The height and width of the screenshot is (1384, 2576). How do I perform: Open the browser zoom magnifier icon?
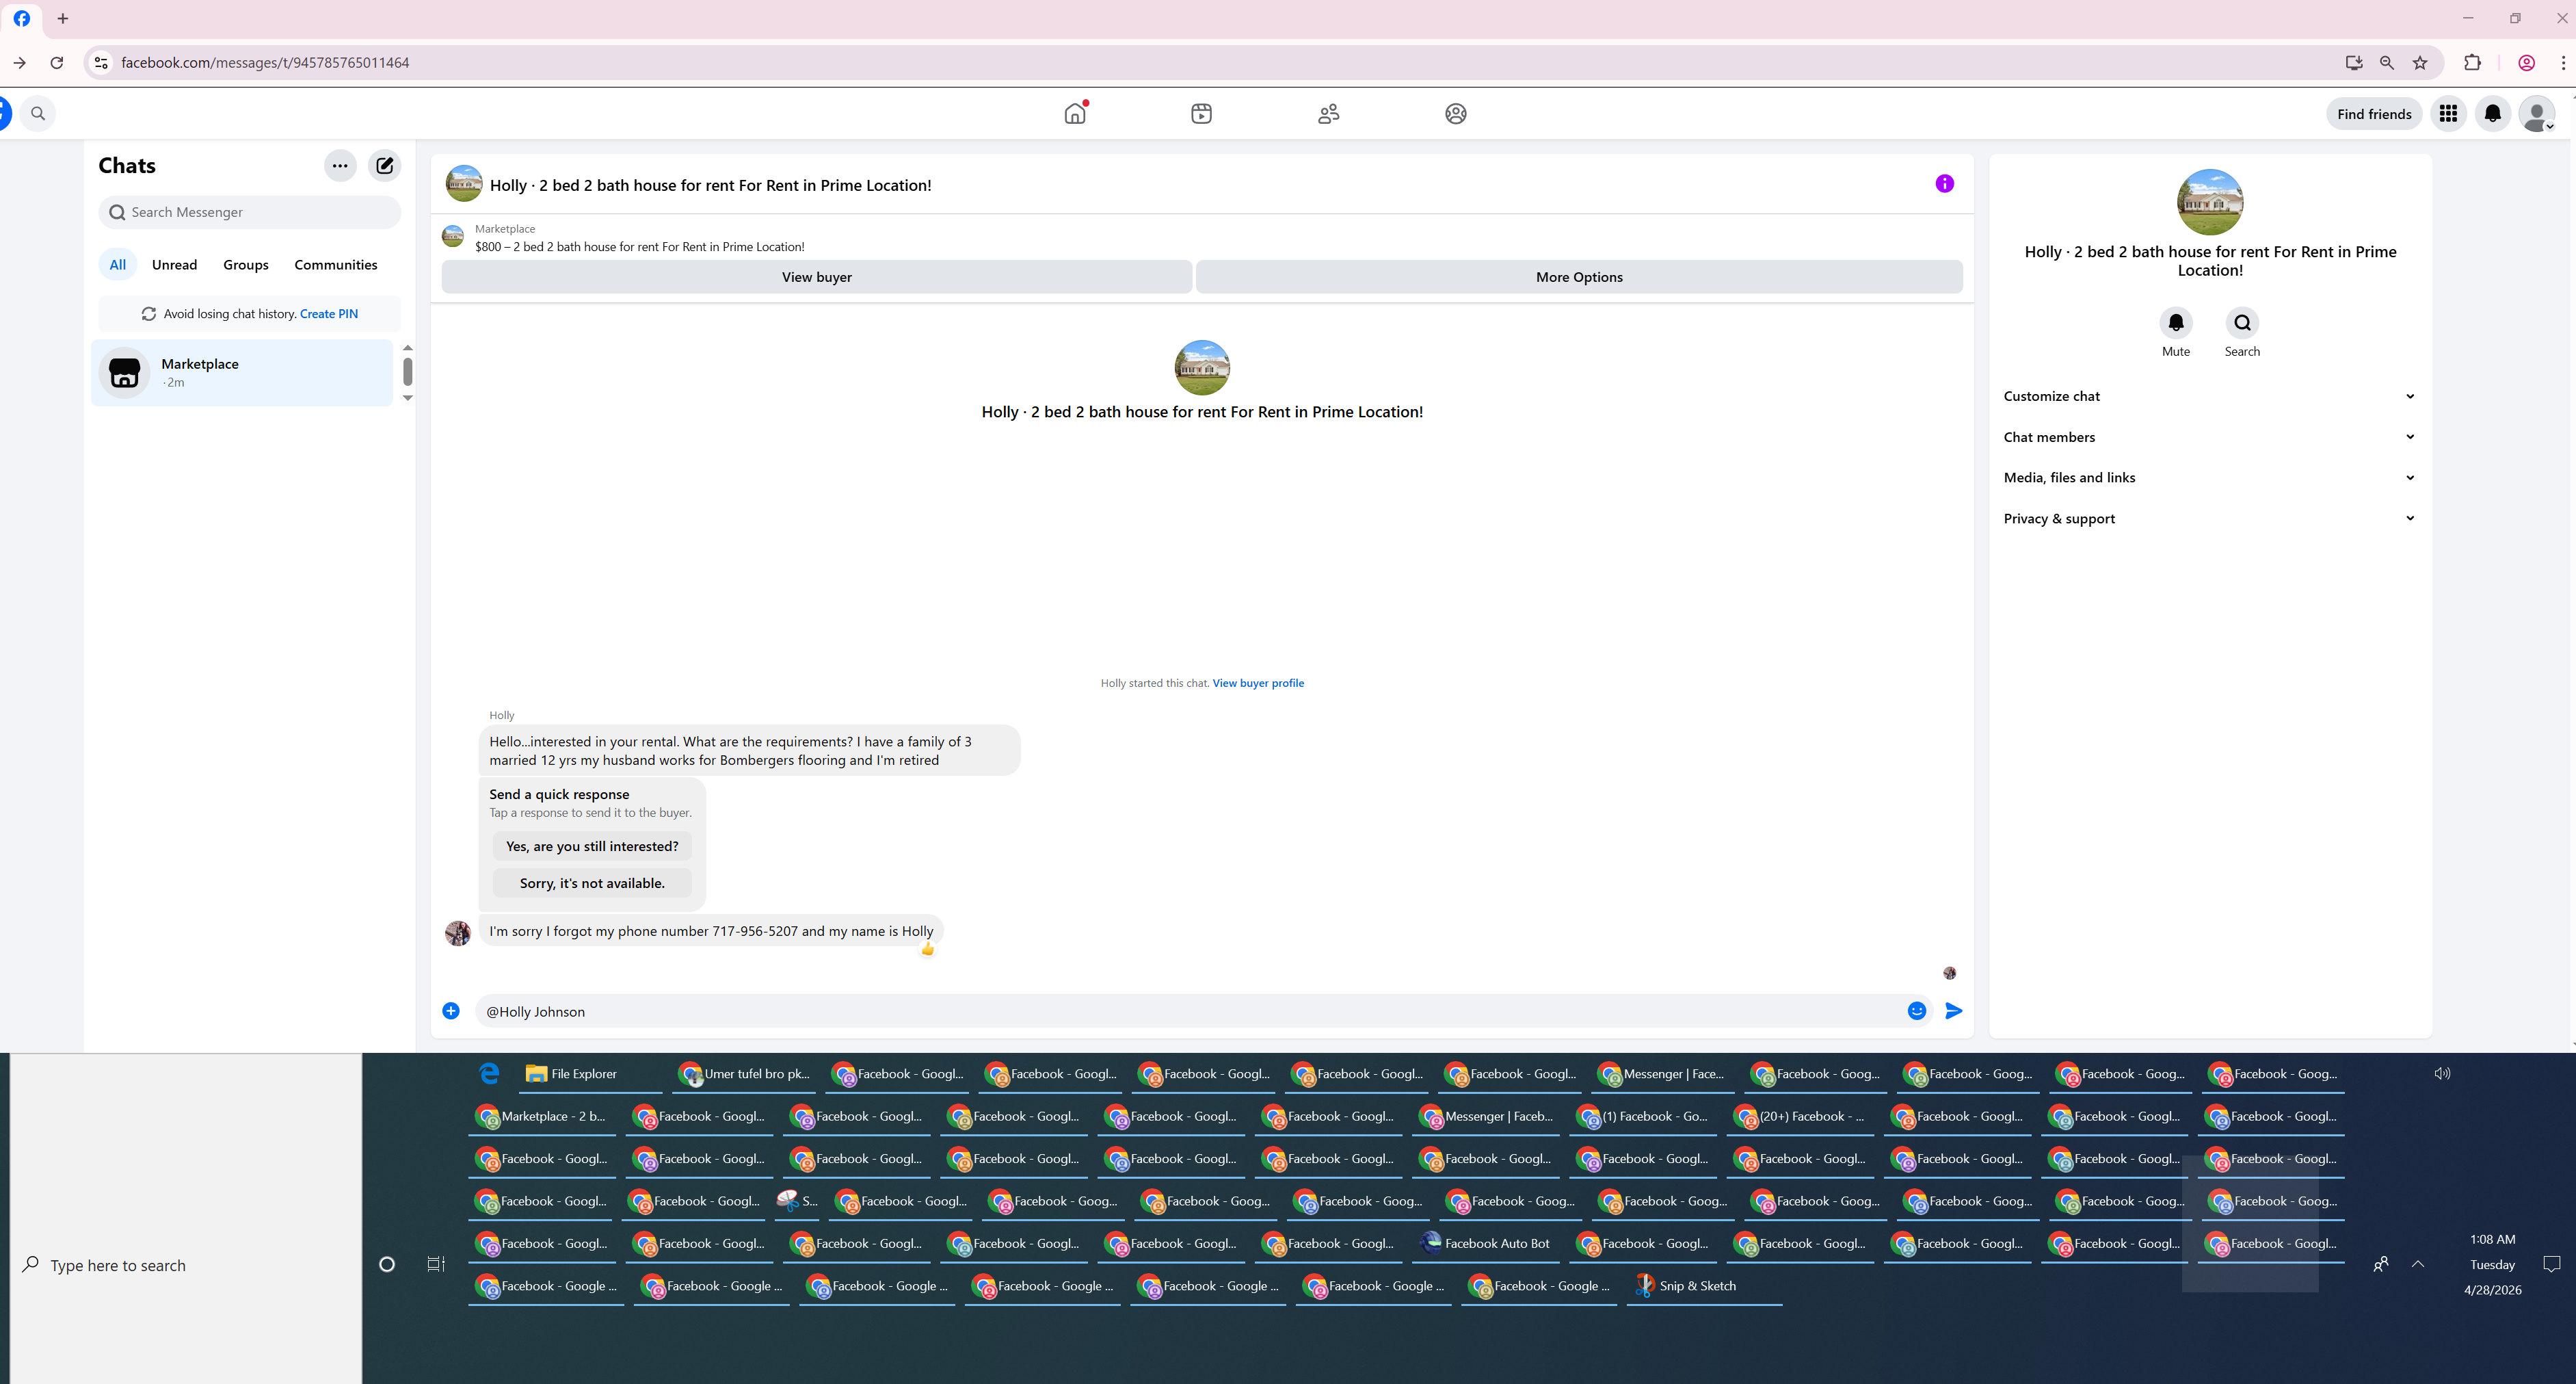tap(2387, 63)
